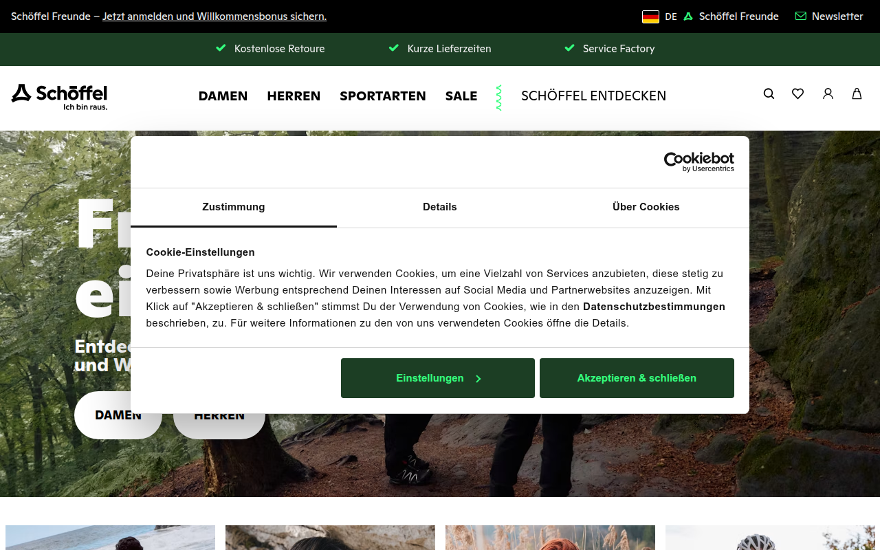Image resolution: width=880 pixels, height=550 pixels.
Task: Click the Schöffel Freunde triangle icon
Action: [x=688, y=16]
